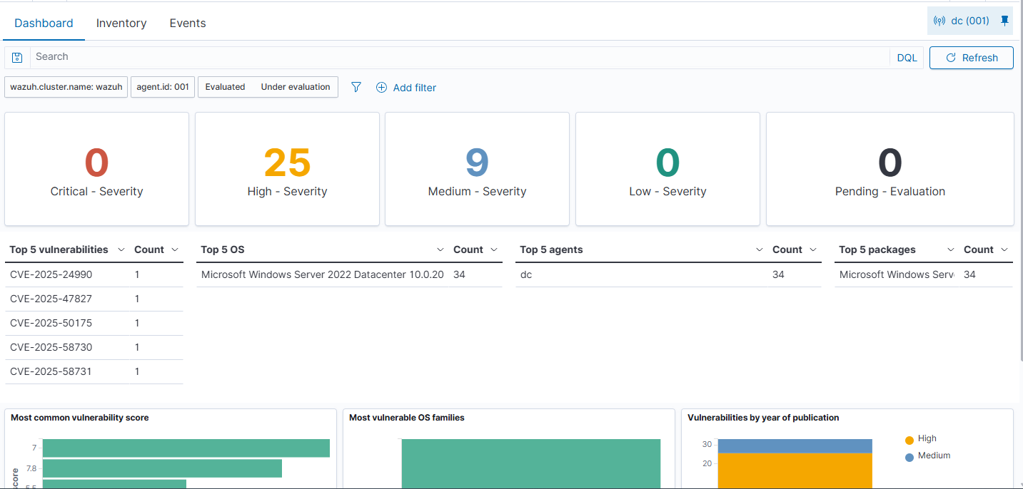The image size is (1023, 489).
Task: Click the filter funnel icon
Action: [x=356, y=87]
